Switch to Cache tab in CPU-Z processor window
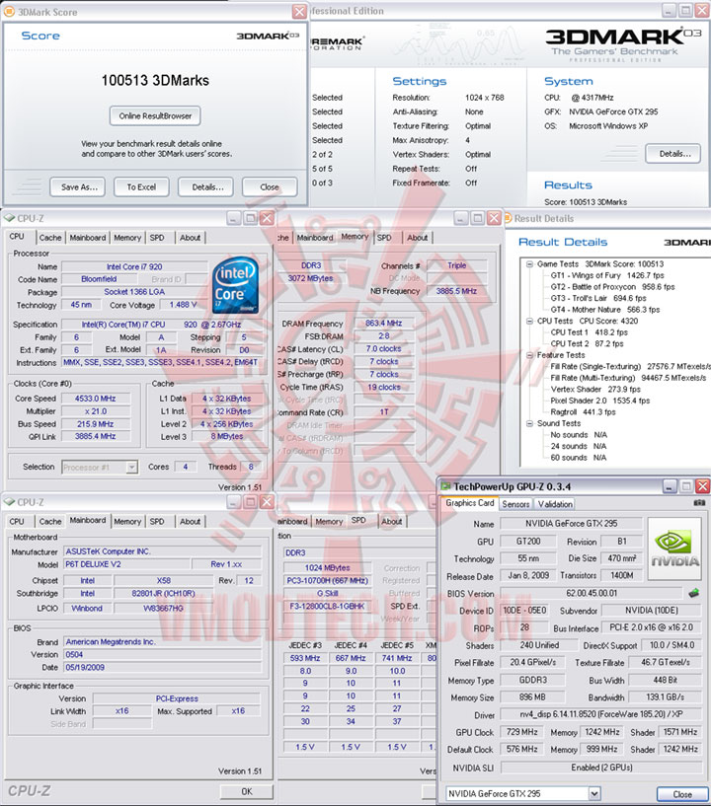 point(50,238)
